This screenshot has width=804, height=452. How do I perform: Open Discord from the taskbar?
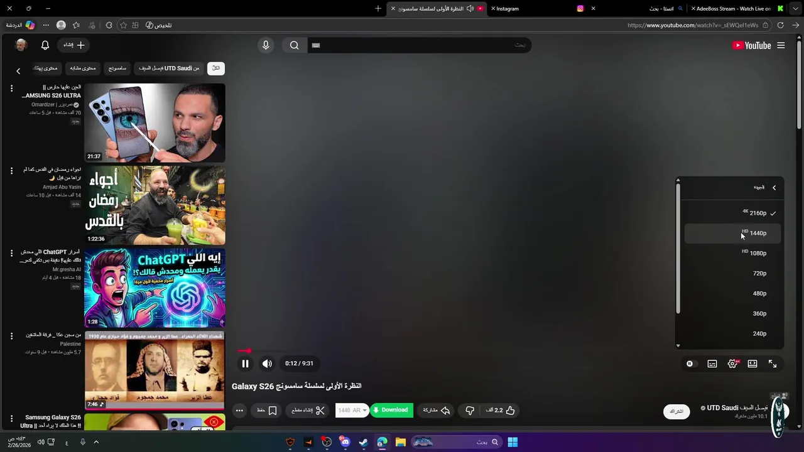(x=345, y=442)
